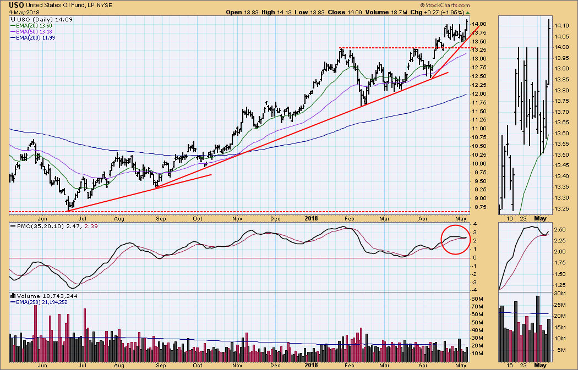Click the StockCharts.com watermark text

pos(445,5)
